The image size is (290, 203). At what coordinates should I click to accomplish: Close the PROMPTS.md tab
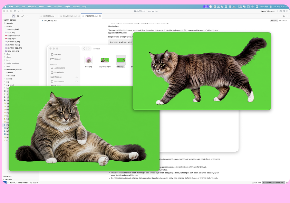point(100,16)
